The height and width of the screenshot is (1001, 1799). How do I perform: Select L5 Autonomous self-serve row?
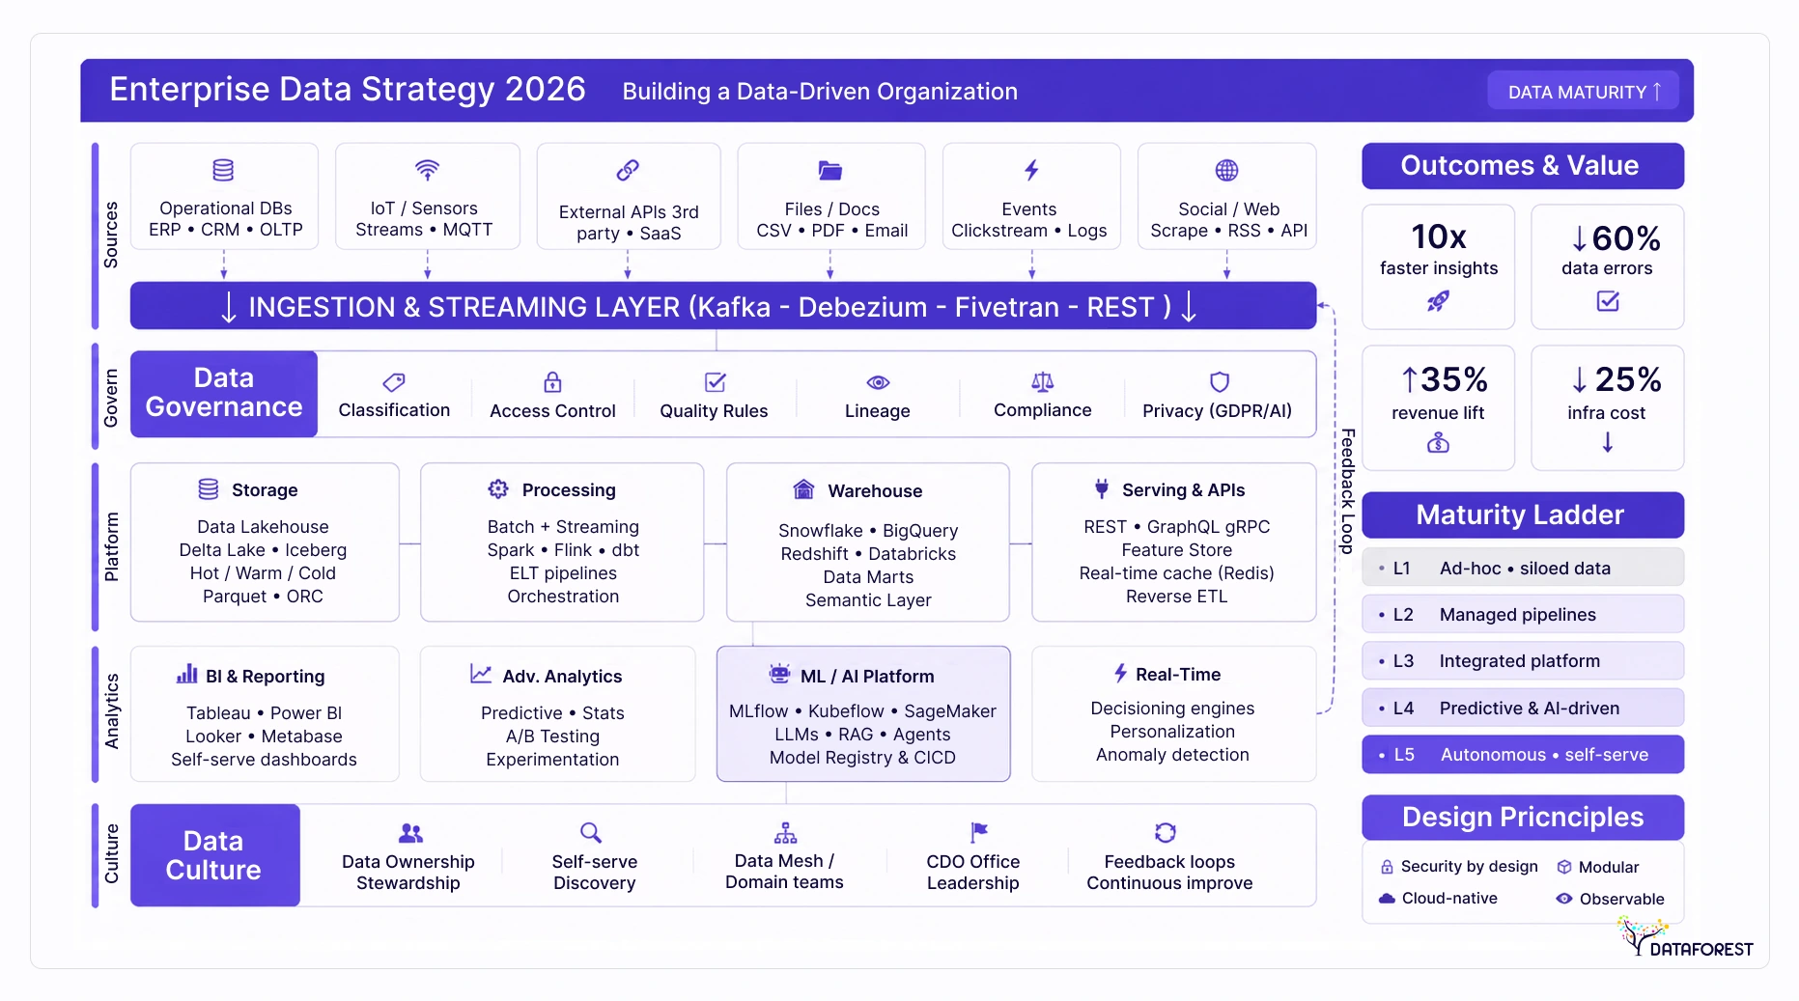point(1523,755)
